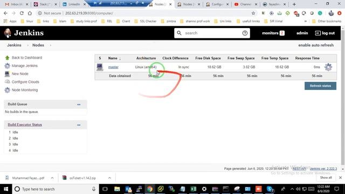Click Build Executor Status link
Viewport: 345px width, 194px height.
[25, 124]
